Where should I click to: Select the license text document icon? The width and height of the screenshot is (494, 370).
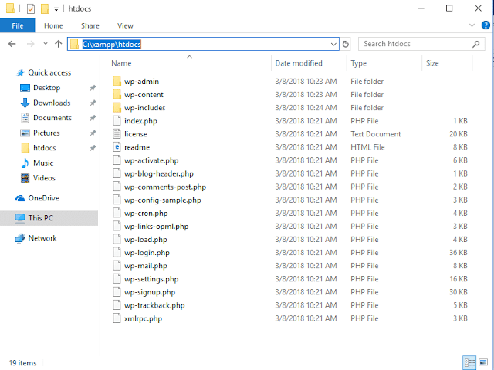pyautogui.click(x=117, y=134)
